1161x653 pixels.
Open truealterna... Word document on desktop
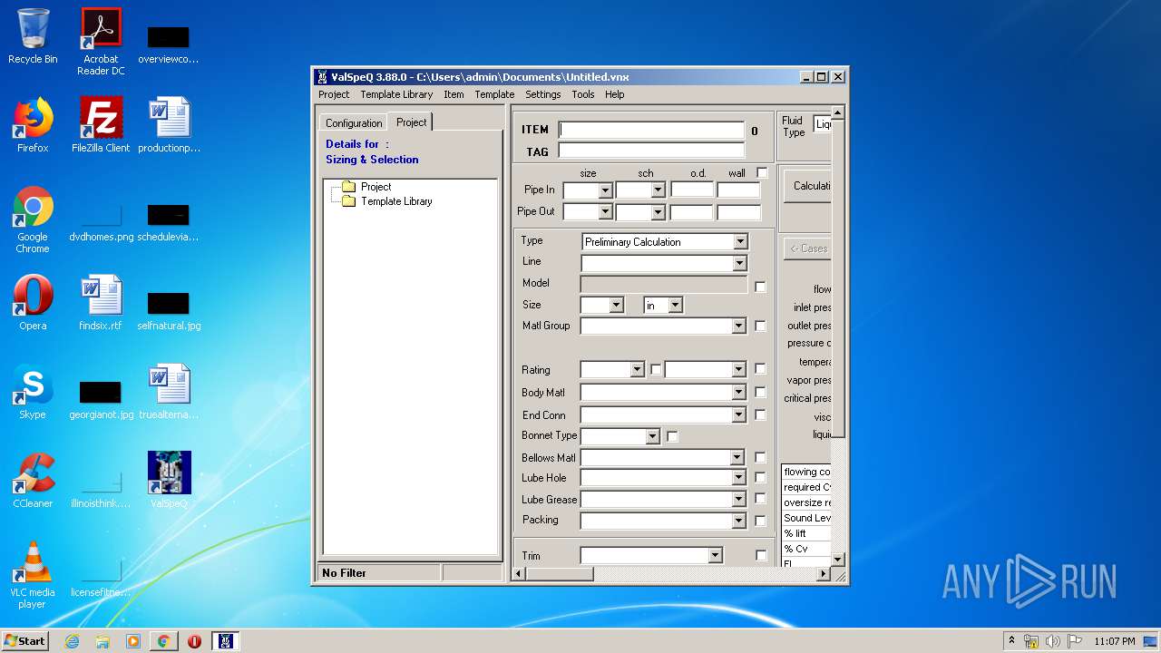click(x=169, y=392)
